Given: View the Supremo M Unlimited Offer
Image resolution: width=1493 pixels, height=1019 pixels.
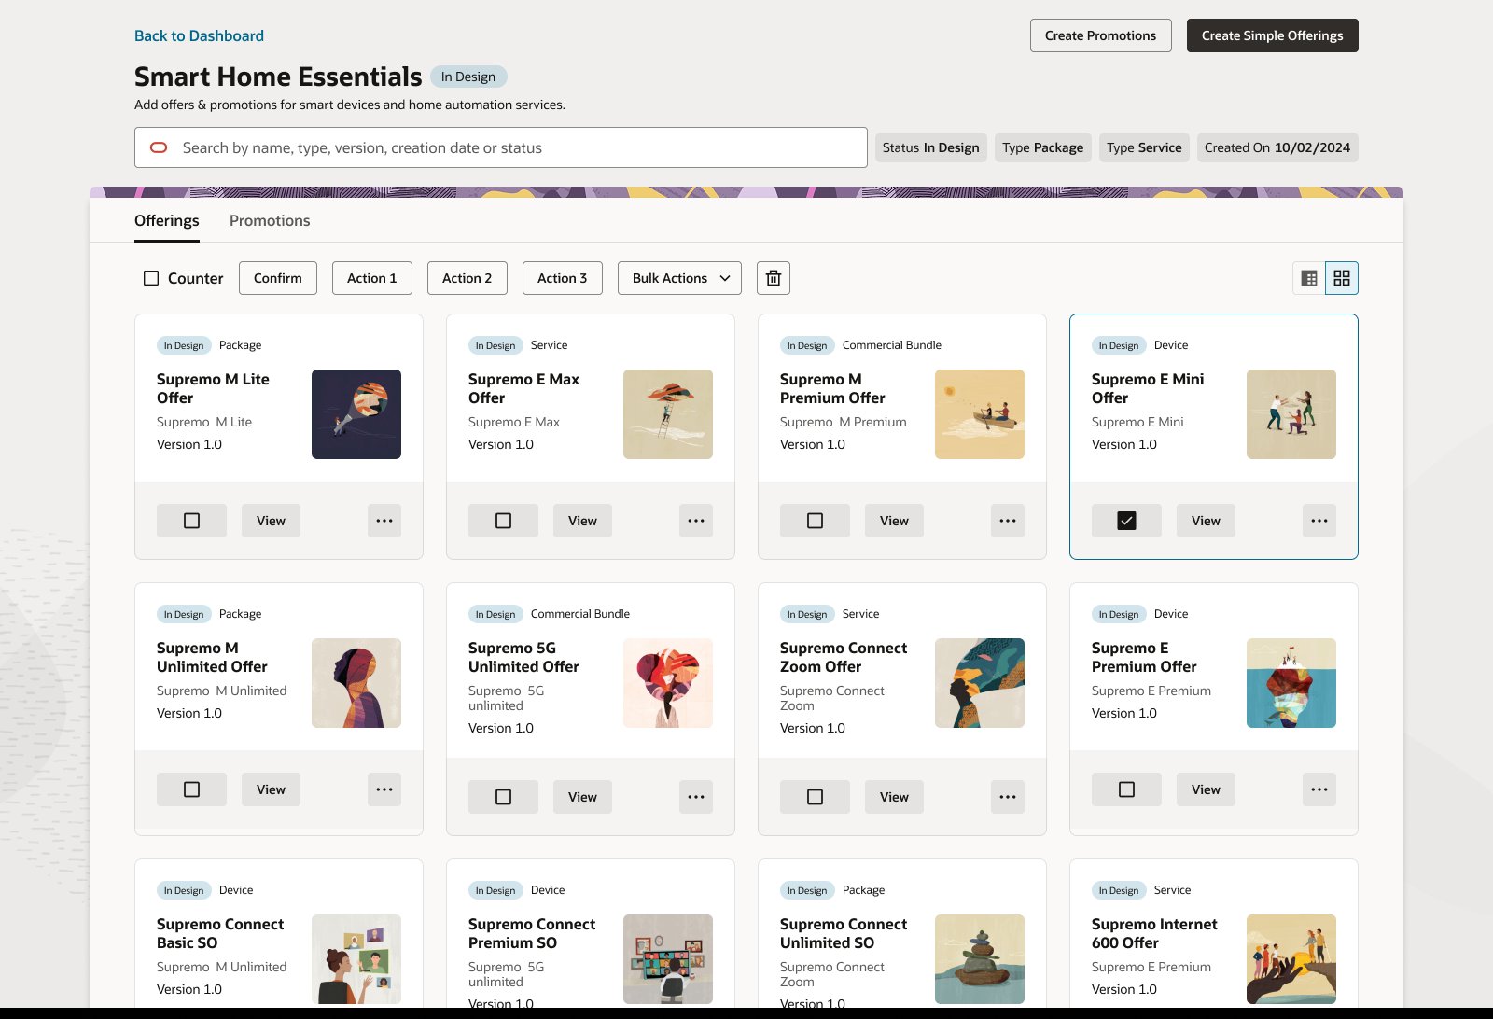Looking at the screenshot, I should [271, 789].
